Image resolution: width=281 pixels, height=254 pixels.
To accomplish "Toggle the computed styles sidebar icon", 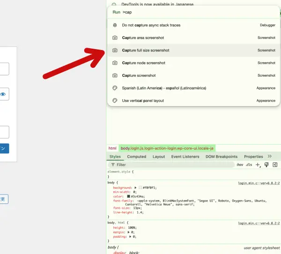I will click(x=275, y=165).
